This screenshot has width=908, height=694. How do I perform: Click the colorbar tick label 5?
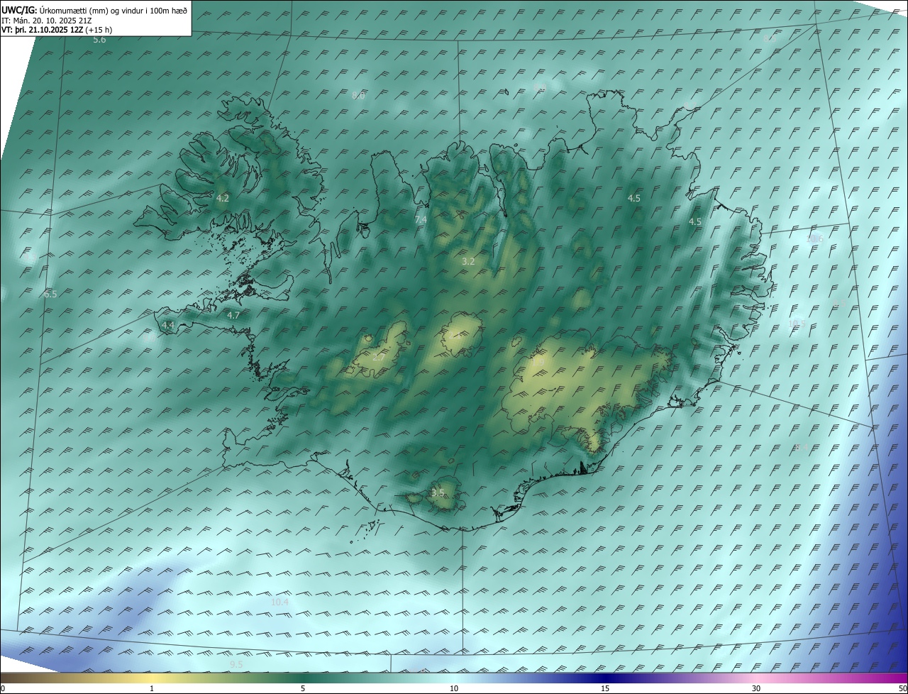(303, 688)
